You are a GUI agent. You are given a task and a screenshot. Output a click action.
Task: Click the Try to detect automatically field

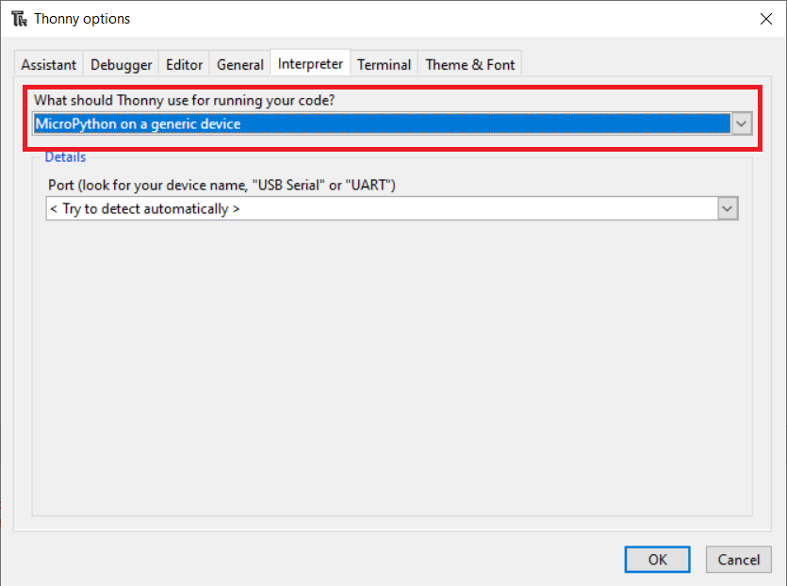point(382,209)
